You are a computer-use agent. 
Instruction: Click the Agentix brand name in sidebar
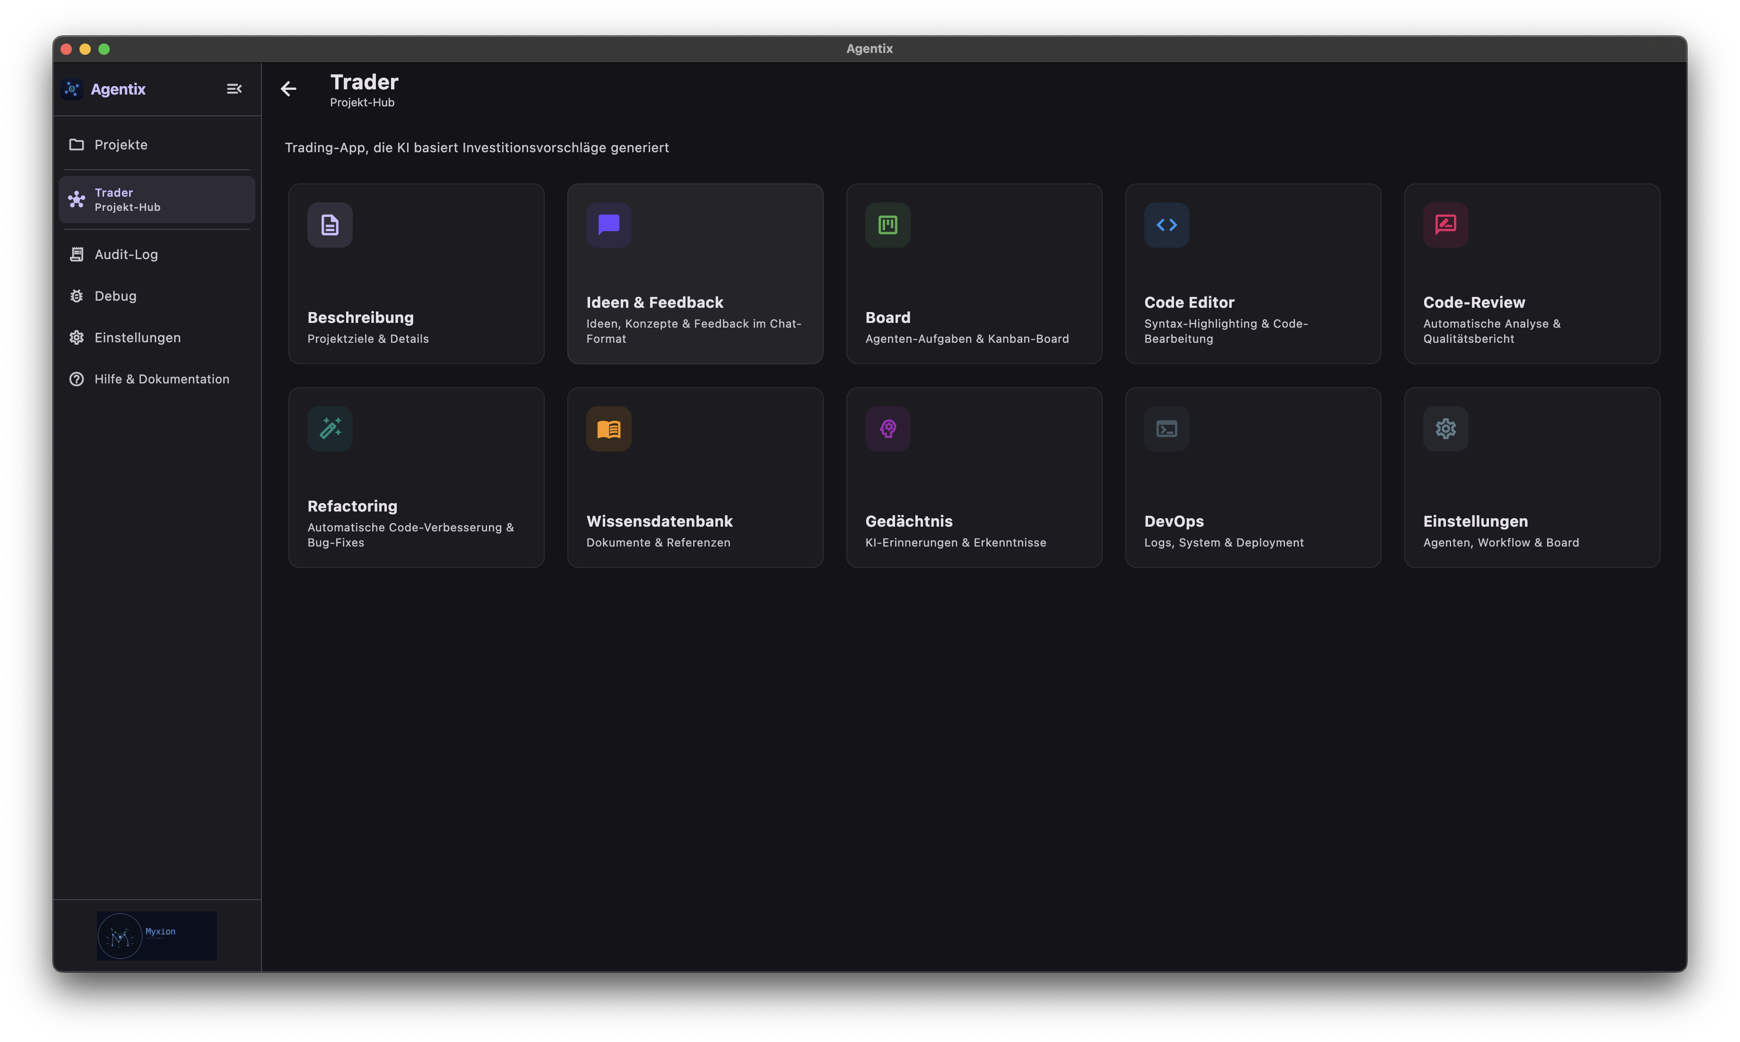coord(118,89)
